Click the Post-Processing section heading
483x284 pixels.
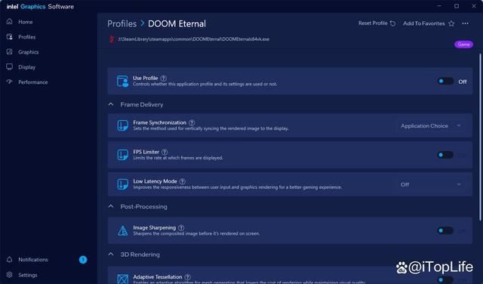[x=143, y=207]
